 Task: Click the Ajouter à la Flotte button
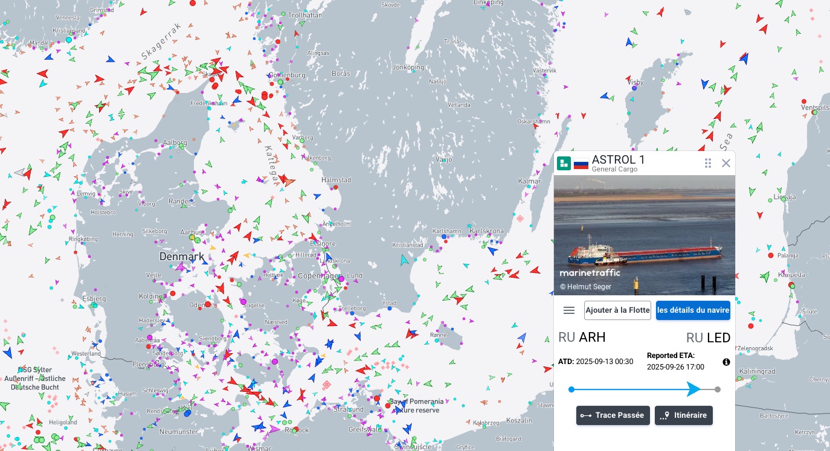coord(617,310)
